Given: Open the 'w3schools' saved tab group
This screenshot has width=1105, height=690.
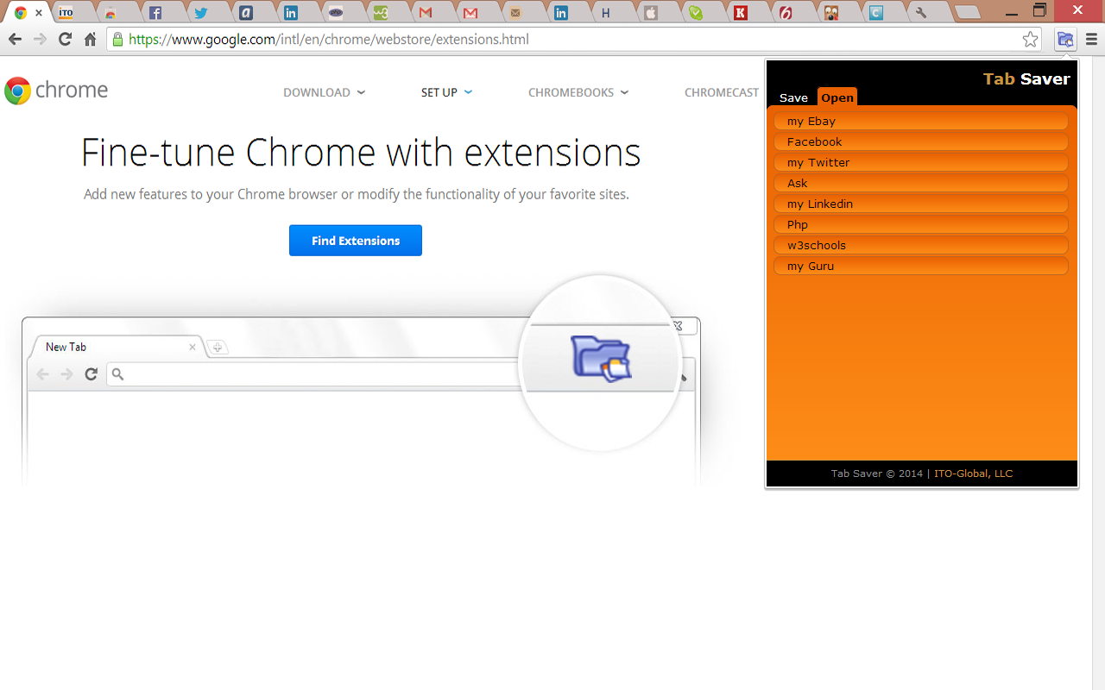Looking at the screenshot, I should click(x=921, y=246).
